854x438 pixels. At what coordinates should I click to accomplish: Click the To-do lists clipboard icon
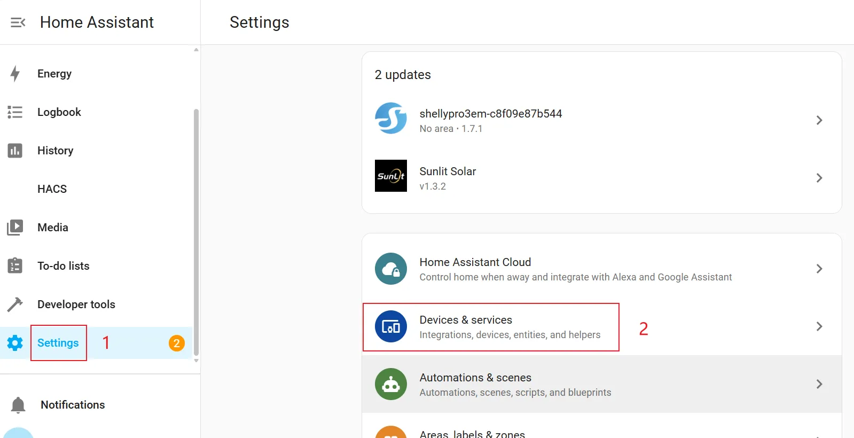[x=15, y=266]
